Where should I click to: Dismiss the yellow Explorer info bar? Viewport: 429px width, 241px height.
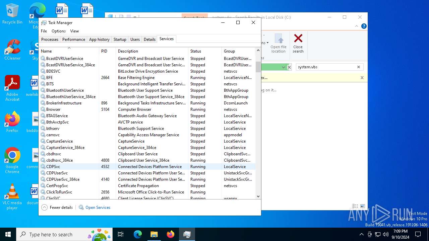(x=362, y=78)
